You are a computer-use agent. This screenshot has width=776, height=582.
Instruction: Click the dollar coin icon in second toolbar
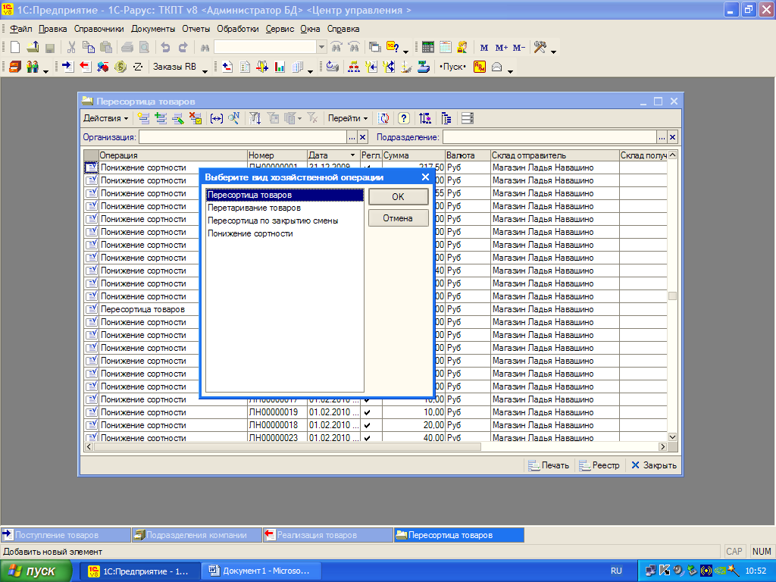click(120, 67)
